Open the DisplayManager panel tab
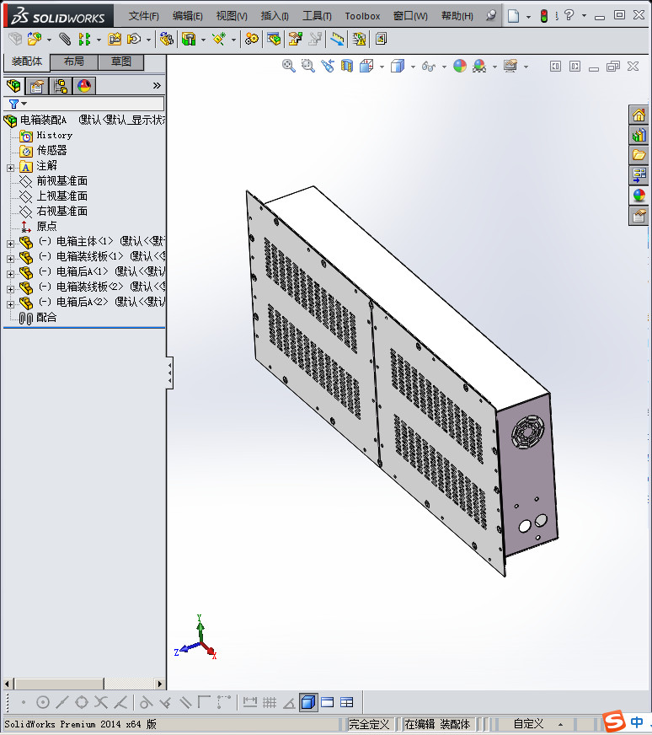 (x=84, y=86)
